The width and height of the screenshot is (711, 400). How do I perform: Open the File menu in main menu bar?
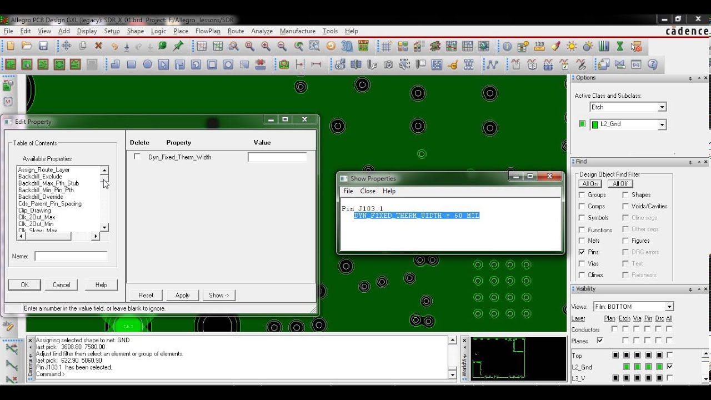point(8,31)
